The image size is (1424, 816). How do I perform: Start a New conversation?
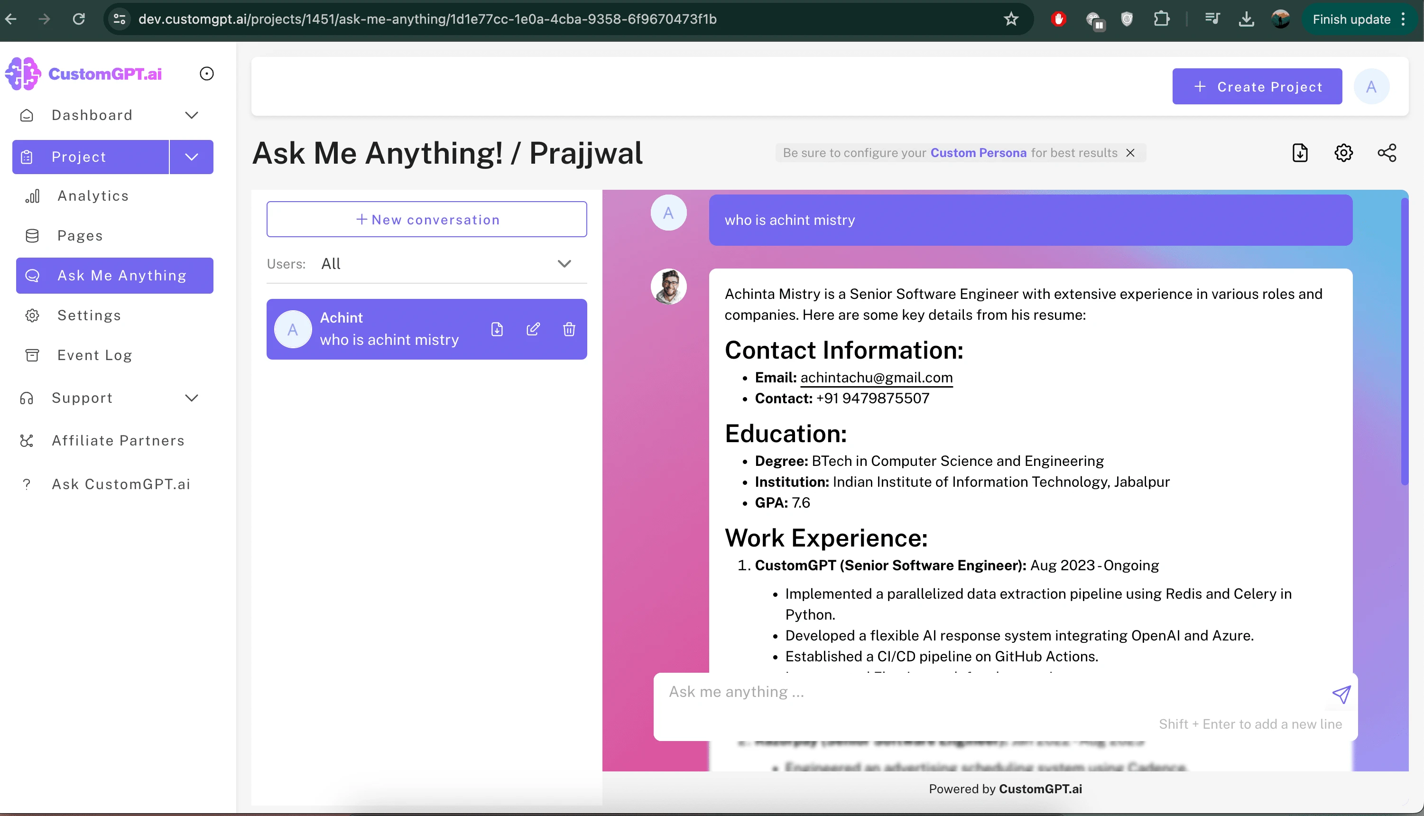pyautogui.click(x=427, y=219)
